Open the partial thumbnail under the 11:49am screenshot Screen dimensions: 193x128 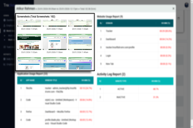(80, 63)
